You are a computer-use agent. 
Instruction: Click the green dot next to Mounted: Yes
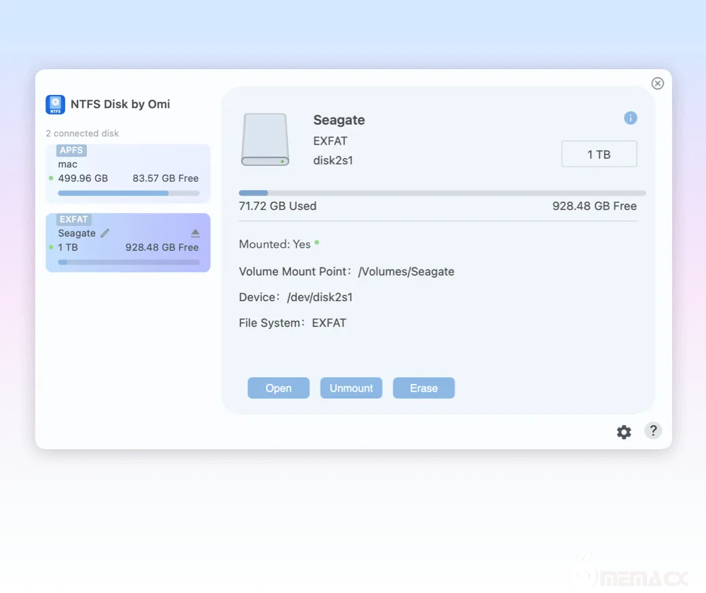pos(317,242)
